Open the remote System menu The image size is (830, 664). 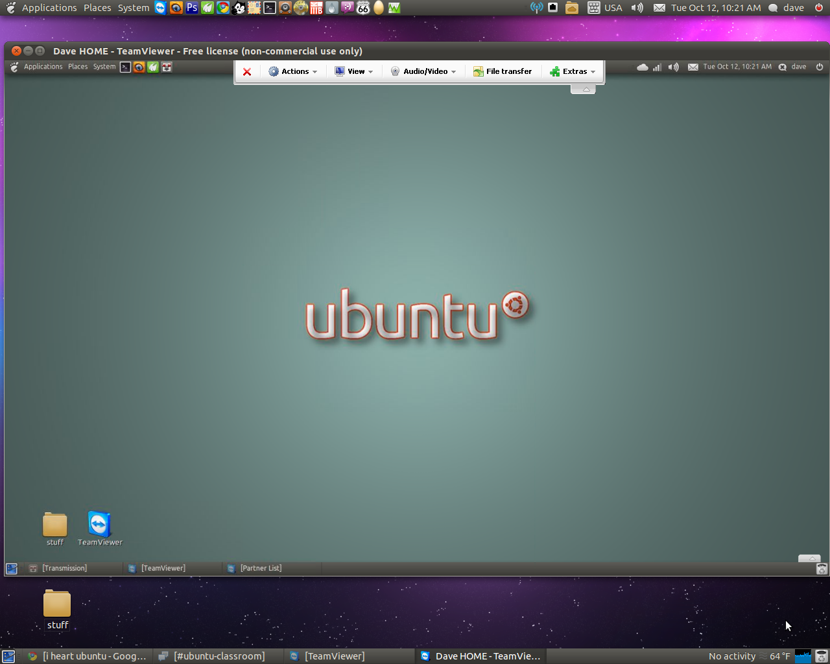(x=104, y=67)
